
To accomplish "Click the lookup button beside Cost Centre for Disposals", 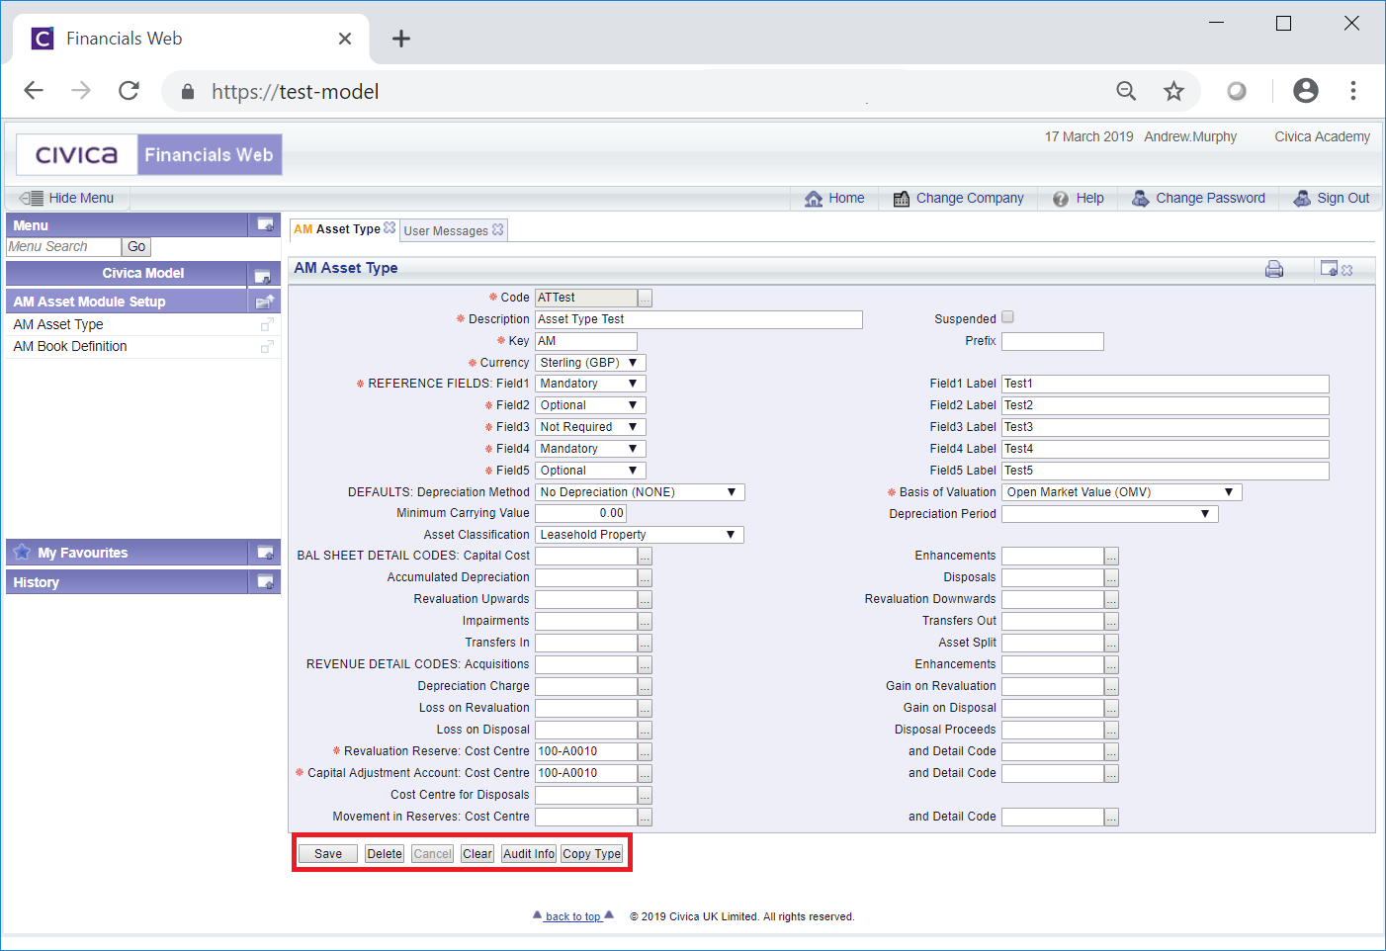I will tap(645, 796).
